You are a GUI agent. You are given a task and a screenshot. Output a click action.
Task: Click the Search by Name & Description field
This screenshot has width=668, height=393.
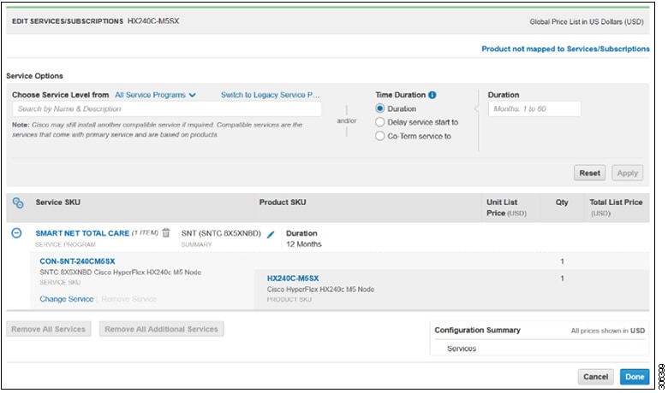pyautogui.click(x=167, y=109)
